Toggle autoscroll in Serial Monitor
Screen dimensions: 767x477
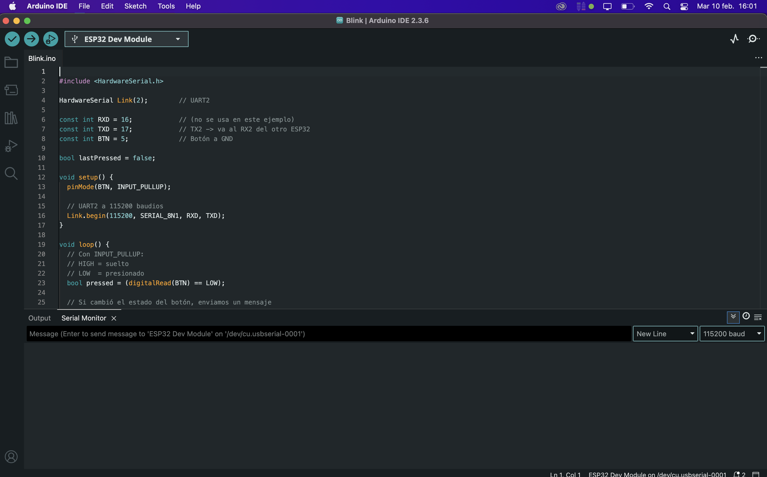[733, 316]
